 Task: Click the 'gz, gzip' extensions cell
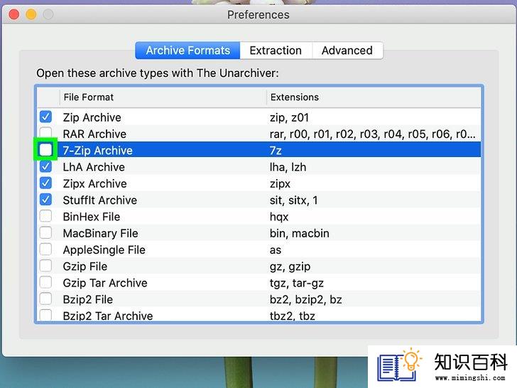coord(290,266)
